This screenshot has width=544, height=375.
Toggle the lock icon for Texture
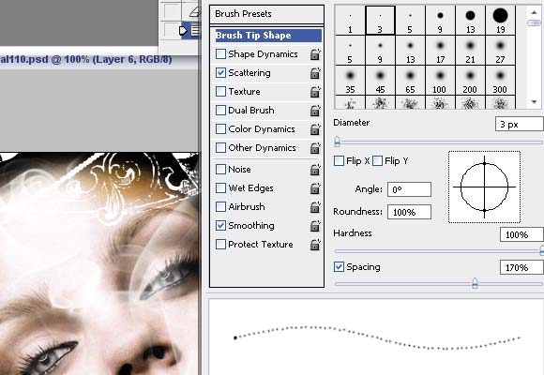point(315,92)
